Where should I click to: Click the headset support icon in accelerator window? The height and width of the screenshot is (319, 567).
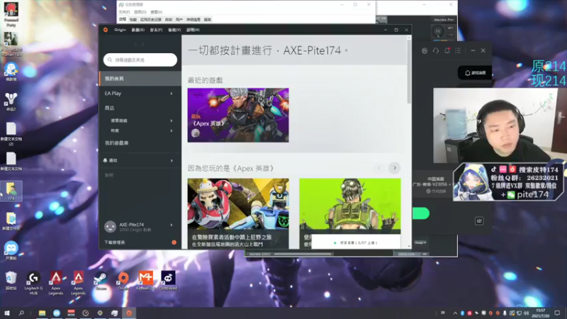pos(436,50)
